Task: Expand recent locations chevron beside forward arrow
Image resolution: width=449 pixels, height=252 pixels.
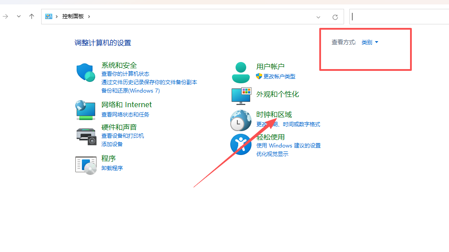Action: pyautogui.click(x=19, y=16)
